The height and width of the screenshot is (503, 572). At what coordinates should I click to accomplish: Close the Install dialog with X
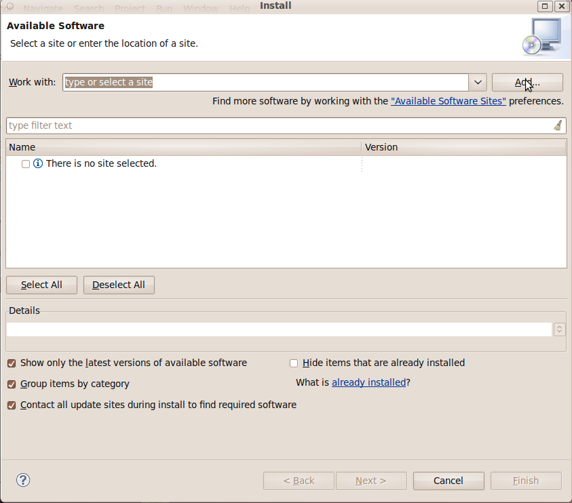pyautogui.click(x=561, y=6)
